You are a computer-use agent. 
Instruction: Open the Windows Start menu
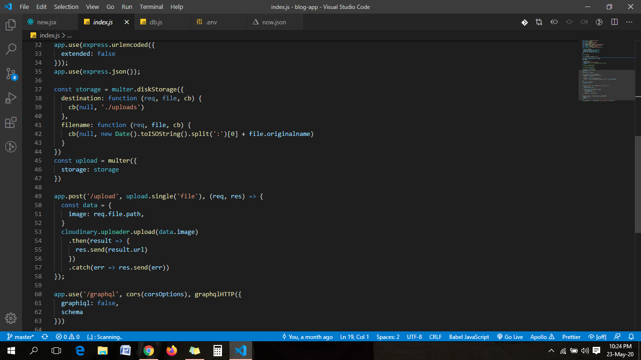point(11,351)
